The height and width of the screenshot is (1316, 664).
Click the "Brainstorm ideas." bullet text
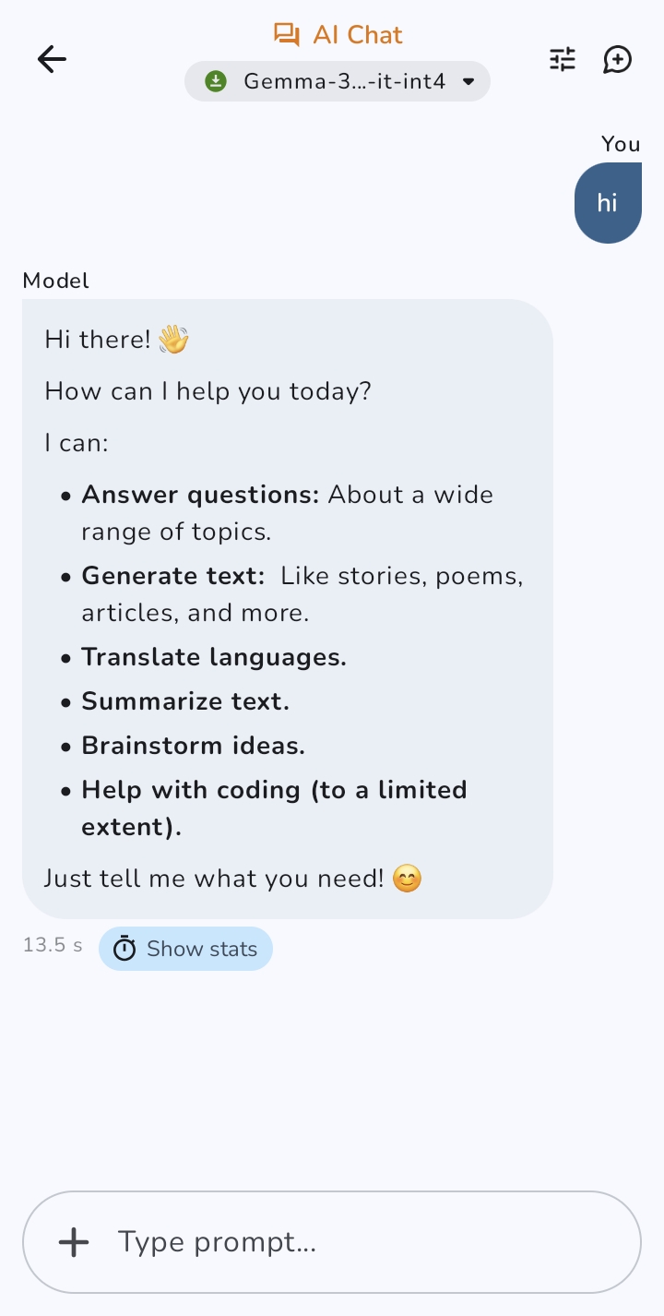tap(194, 746)
